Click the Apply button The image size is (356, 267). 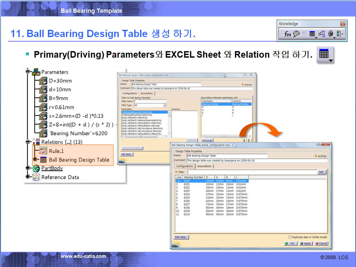click(x=305, y=243)
